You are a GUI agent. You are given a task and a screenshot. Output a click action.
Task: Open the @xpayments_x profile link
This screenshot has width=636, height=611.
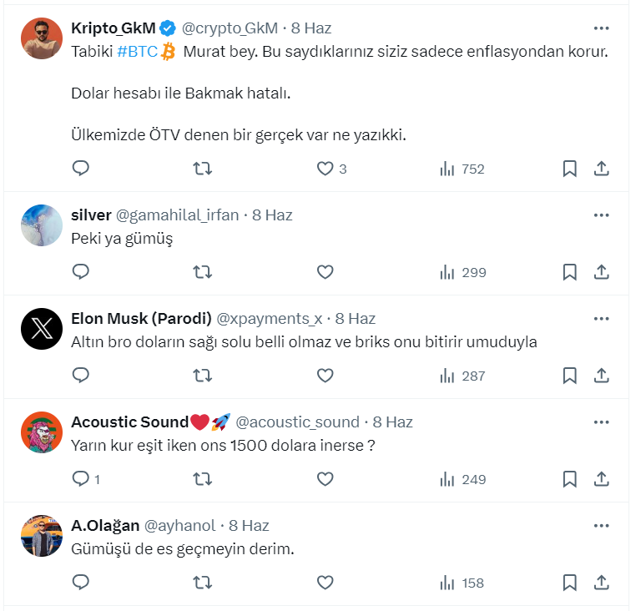tap(269, 319)
